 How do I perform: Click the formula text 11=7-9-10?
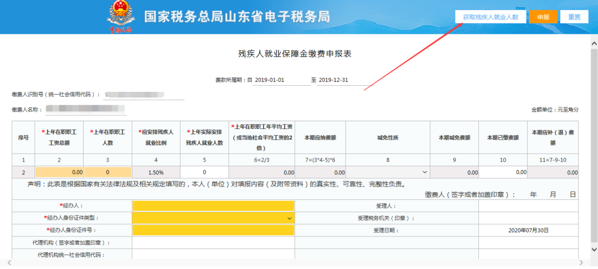[x=553, y=160]
